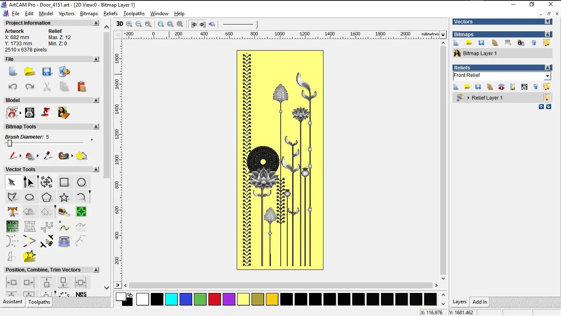Delete bitmap layer using the trash icon
Image resolution: width=561 pixels, height=316 pixels.
tap(534, 43)
